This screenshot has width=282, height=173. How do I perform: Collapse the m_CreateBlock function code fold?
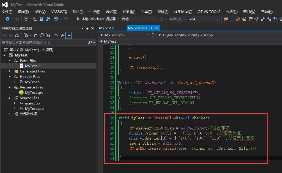tap(118, 118)
